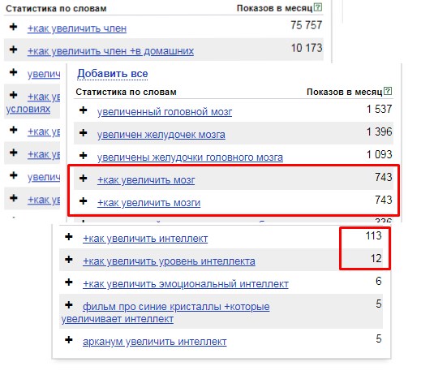434x375 pixels.
Task: Add '+как увеличить член +в домашних' with plus icon
Action: tap(13, 50)
